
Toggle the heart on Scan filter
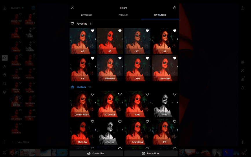(175, 94)
